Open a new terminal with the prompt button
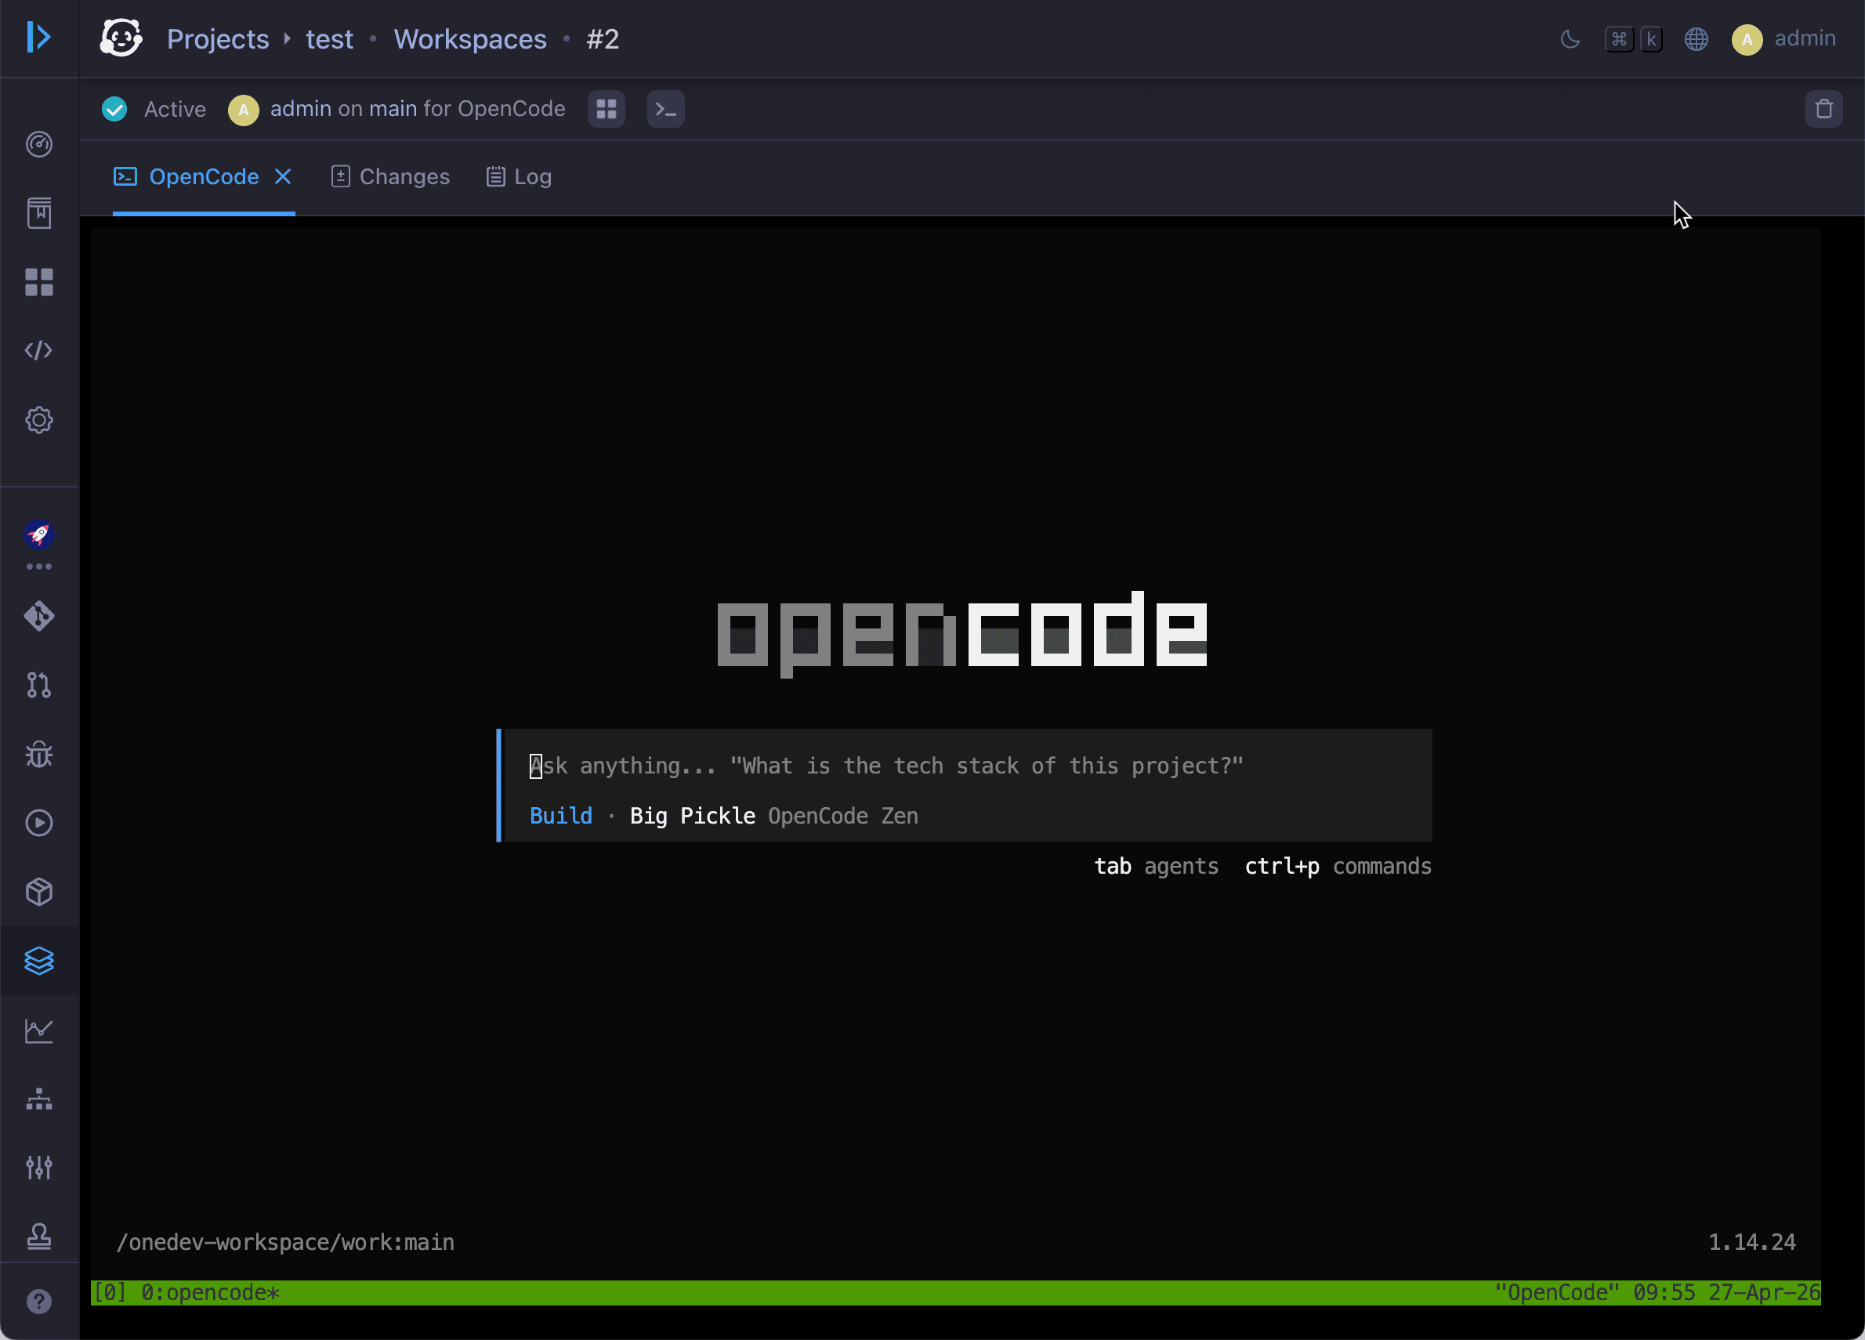This screenshot has width=1865, height=1340. pyautogui.click(x=665, y=108)
